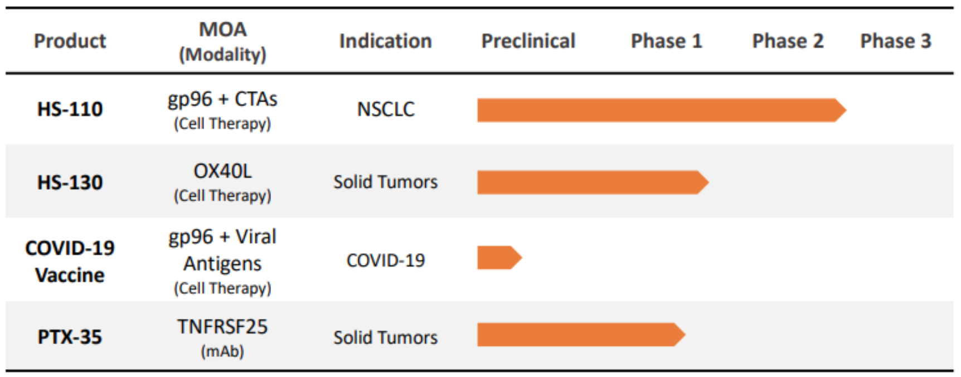Select the Preclinical stage header
This screenshot has width=961, height=377.
point(528,41)
